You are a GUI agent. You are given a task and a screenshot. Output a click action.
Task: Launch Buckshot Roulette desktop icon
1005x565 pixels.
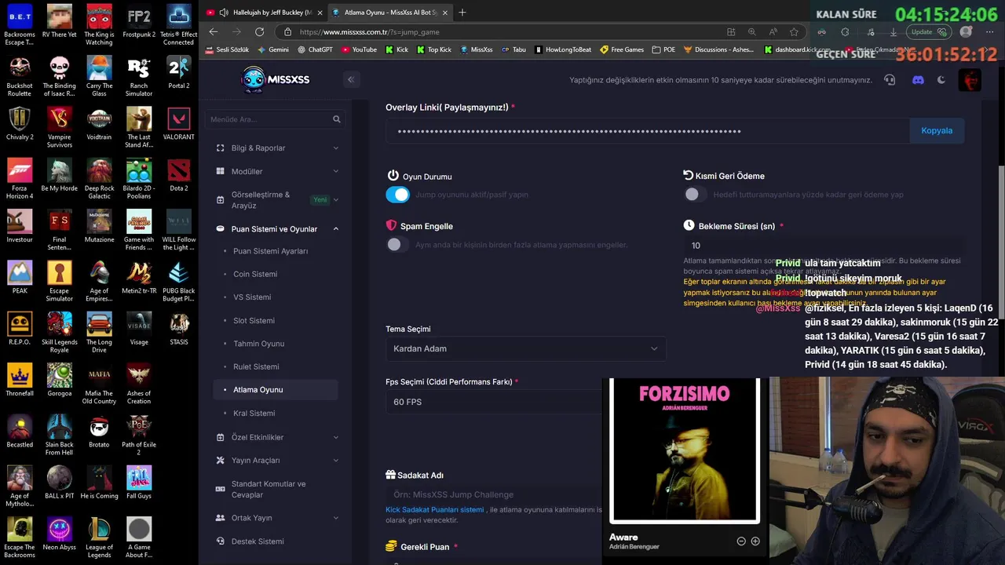pos(20,77)
